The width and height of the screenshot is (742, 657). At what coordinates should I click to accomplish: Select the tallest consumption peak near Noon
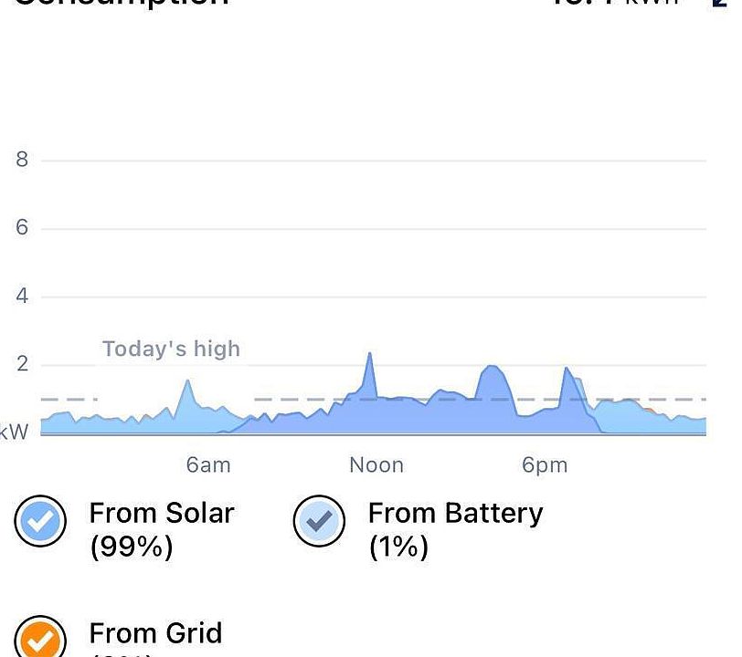[369, 374]
